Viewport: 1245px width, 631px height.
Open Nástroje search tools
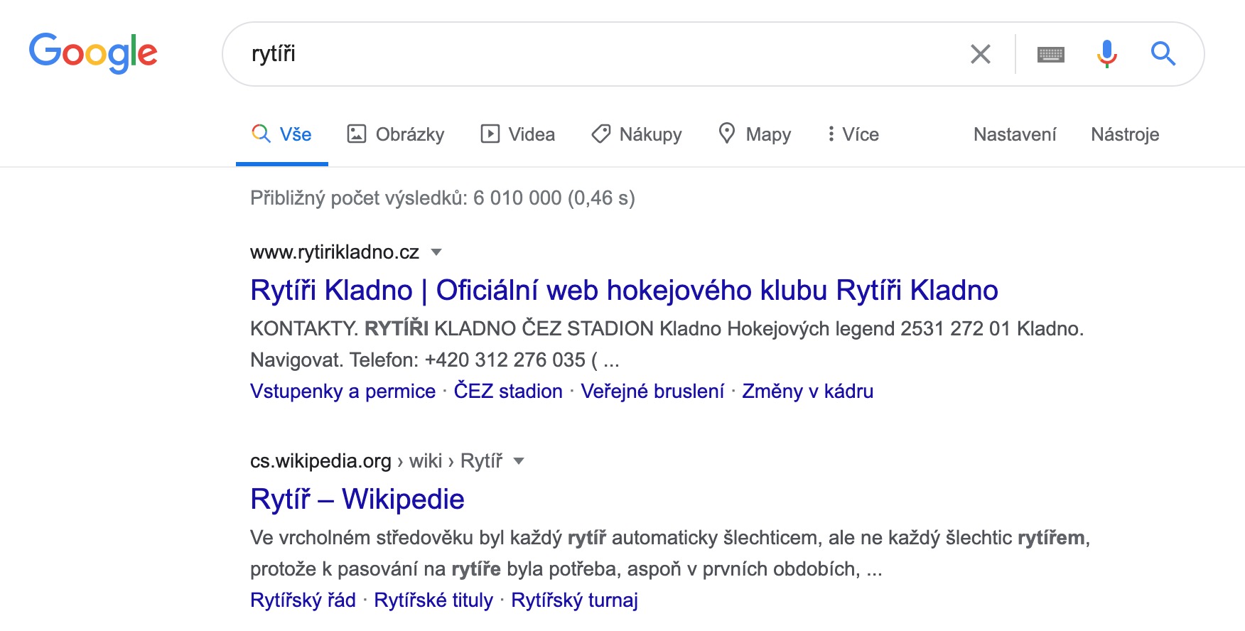pos(1124,134)
